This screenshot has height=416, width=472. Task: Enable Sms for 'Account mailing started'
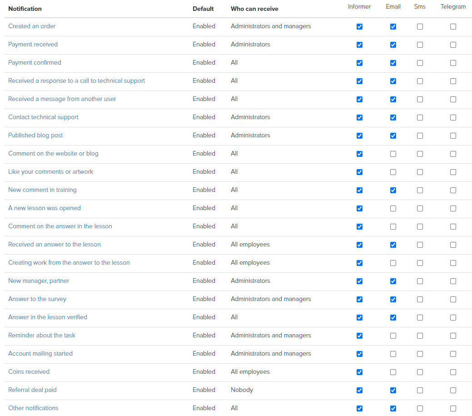click(420, 354)
